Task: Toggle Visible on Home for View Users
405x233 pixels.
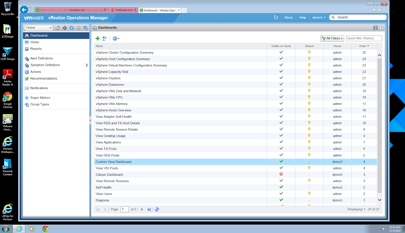Action: point(281,193)
